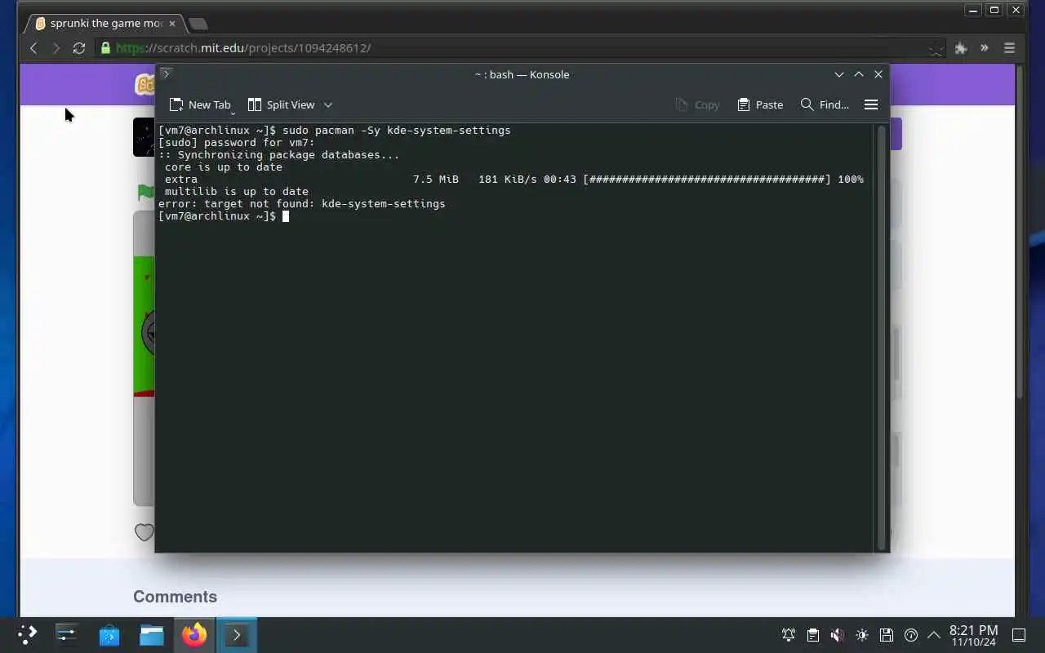Click the 'multilib is up to date' line

236,191
